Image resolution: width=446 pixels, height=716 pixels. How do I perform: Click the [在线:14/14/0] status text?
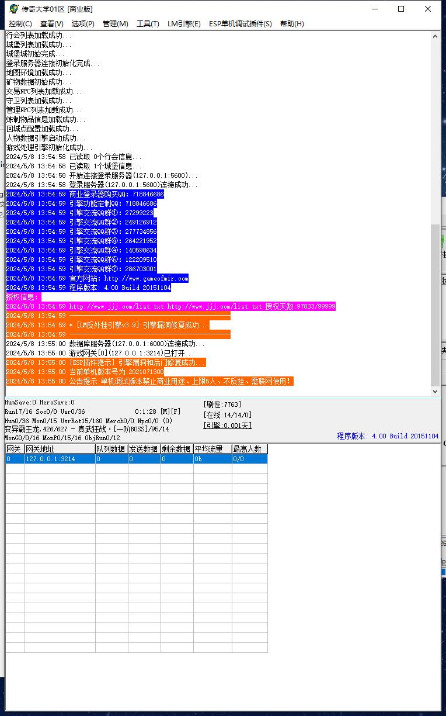[228, 415]
